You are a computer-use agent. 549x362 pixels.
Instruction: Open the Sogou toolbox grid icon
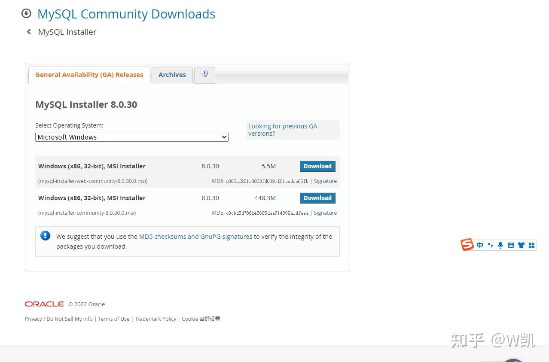pyautogui.click(x=531, y=245)
